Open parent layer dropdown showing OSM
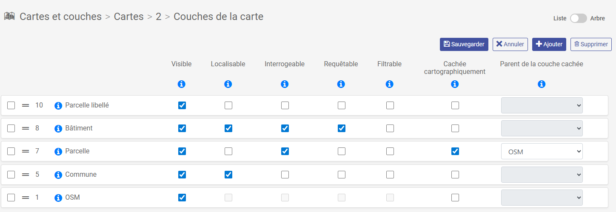The width and height of the screenshot is (616, 212). click(x=542, y=151)
